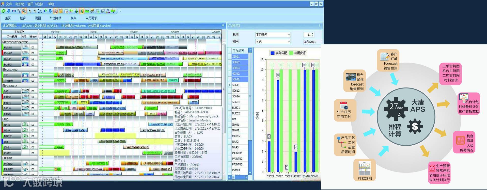The width and height of the screenshot is (487, 190).
Task: Click the chain link icon in the toolbar
Action: (x=14, y=11)
